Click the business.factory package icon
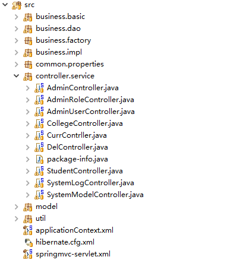The width and height of the screenshot is (234, 260). pyautogui.click(x=28, y=41)
